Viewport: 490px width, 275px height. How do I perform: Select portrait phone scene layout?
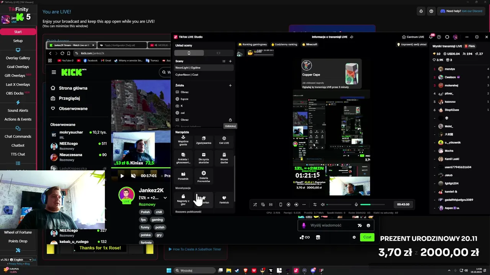coord(189,53)
